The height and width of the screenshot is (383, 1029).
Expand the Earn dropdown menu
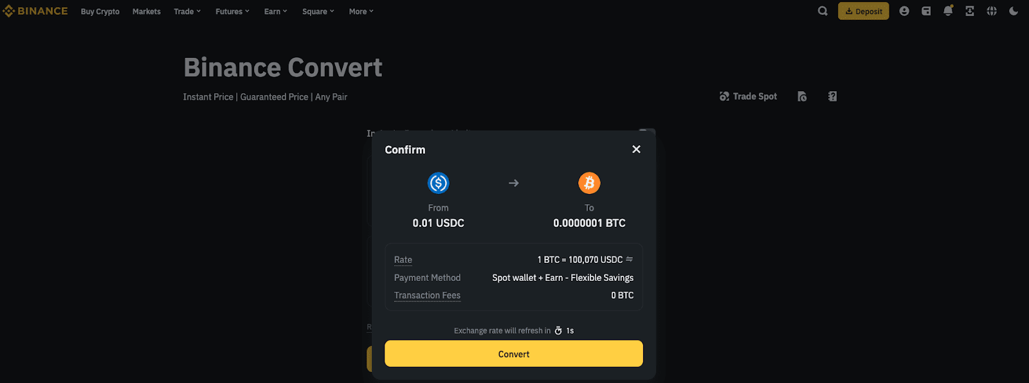[x=275, y=12]
